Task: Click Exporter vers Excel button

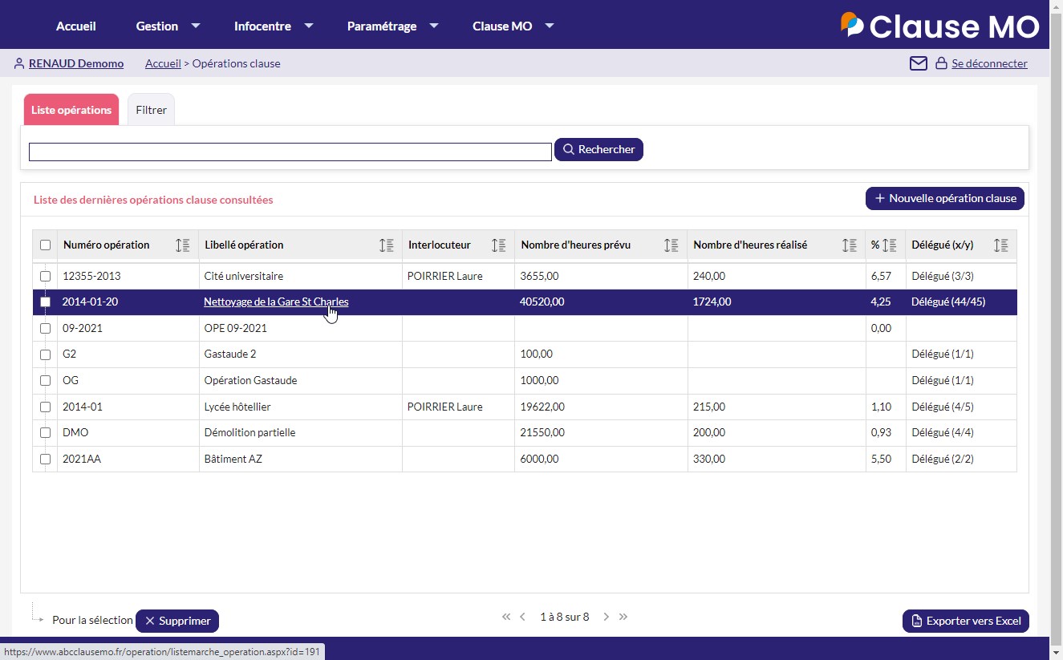Action: tap(966, 621)
